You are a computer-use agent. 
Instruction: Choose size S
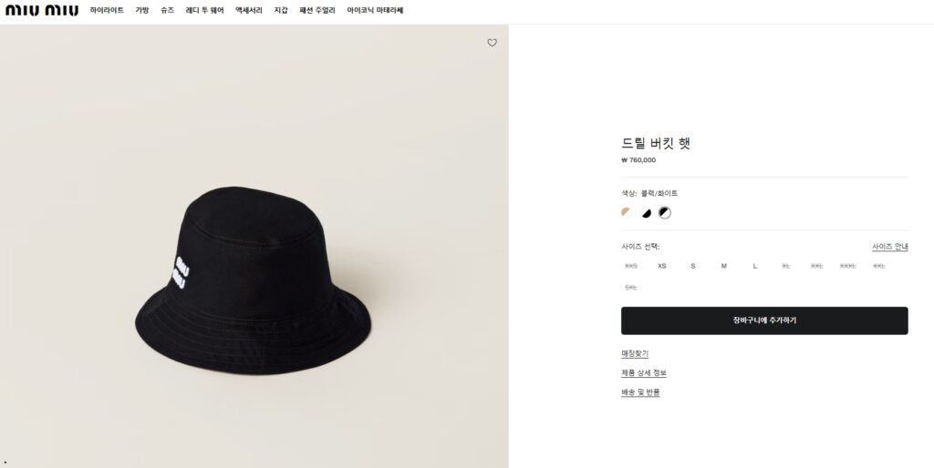click(693, 266)
